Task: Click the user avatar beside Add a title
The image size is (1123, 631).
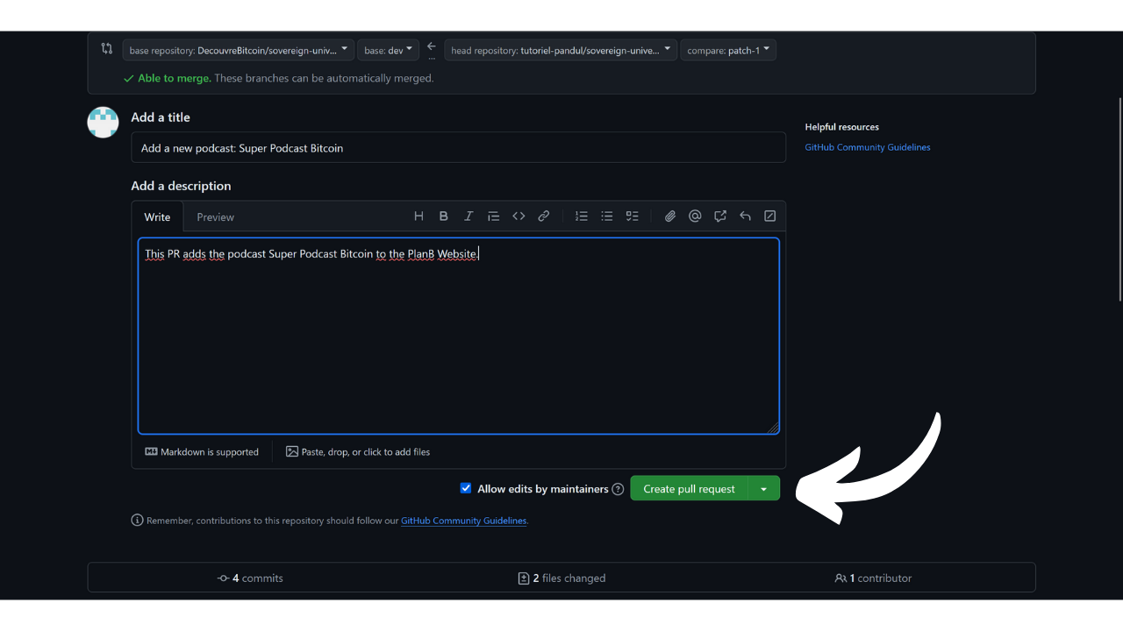Action: (103, 122)
